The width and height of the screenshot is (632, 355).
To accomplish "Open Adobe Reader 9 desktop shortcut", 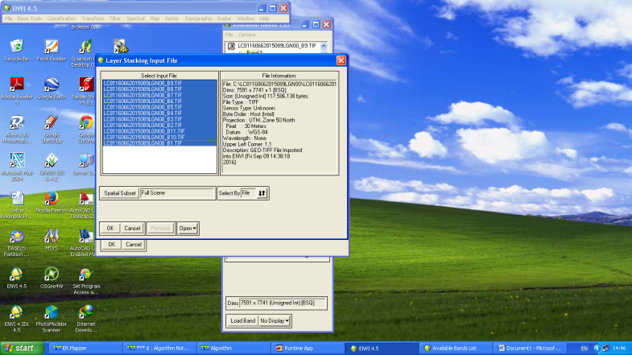I will [17, 90].
